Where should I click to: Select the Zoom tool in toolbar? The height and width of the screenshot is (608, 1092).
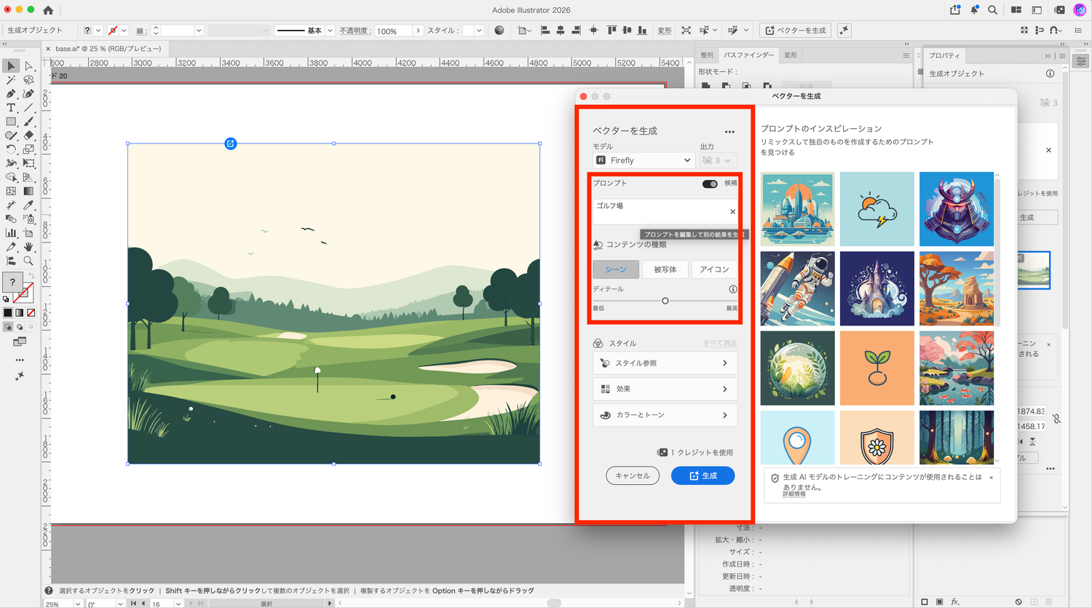(x=28, y=260)
